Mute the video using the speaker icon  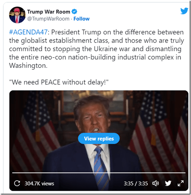point(155,183)
